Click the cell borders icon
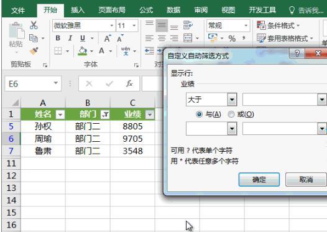This screenshot has height=232, width=327. click(x=58, y=51)
